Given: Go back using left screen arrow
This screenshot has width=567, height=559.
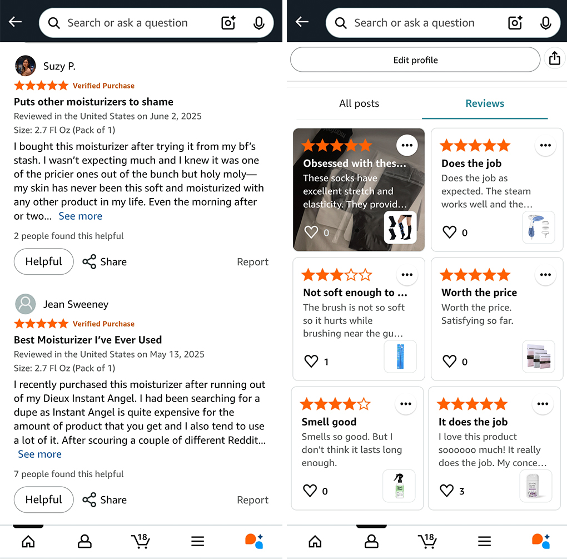Looking at the screenshot, I should (x=15, y=22).
